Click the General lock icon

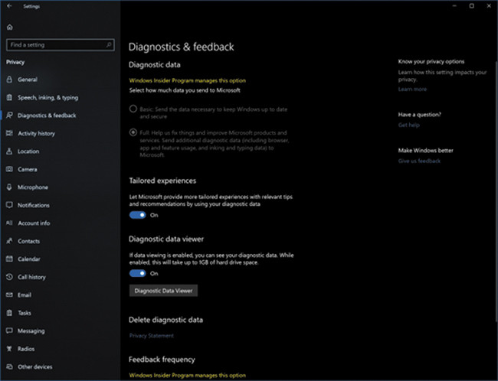[x=9, y=80]
